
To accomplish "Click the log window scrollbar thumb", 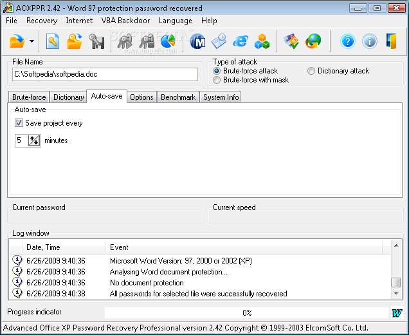I will 396,282.
